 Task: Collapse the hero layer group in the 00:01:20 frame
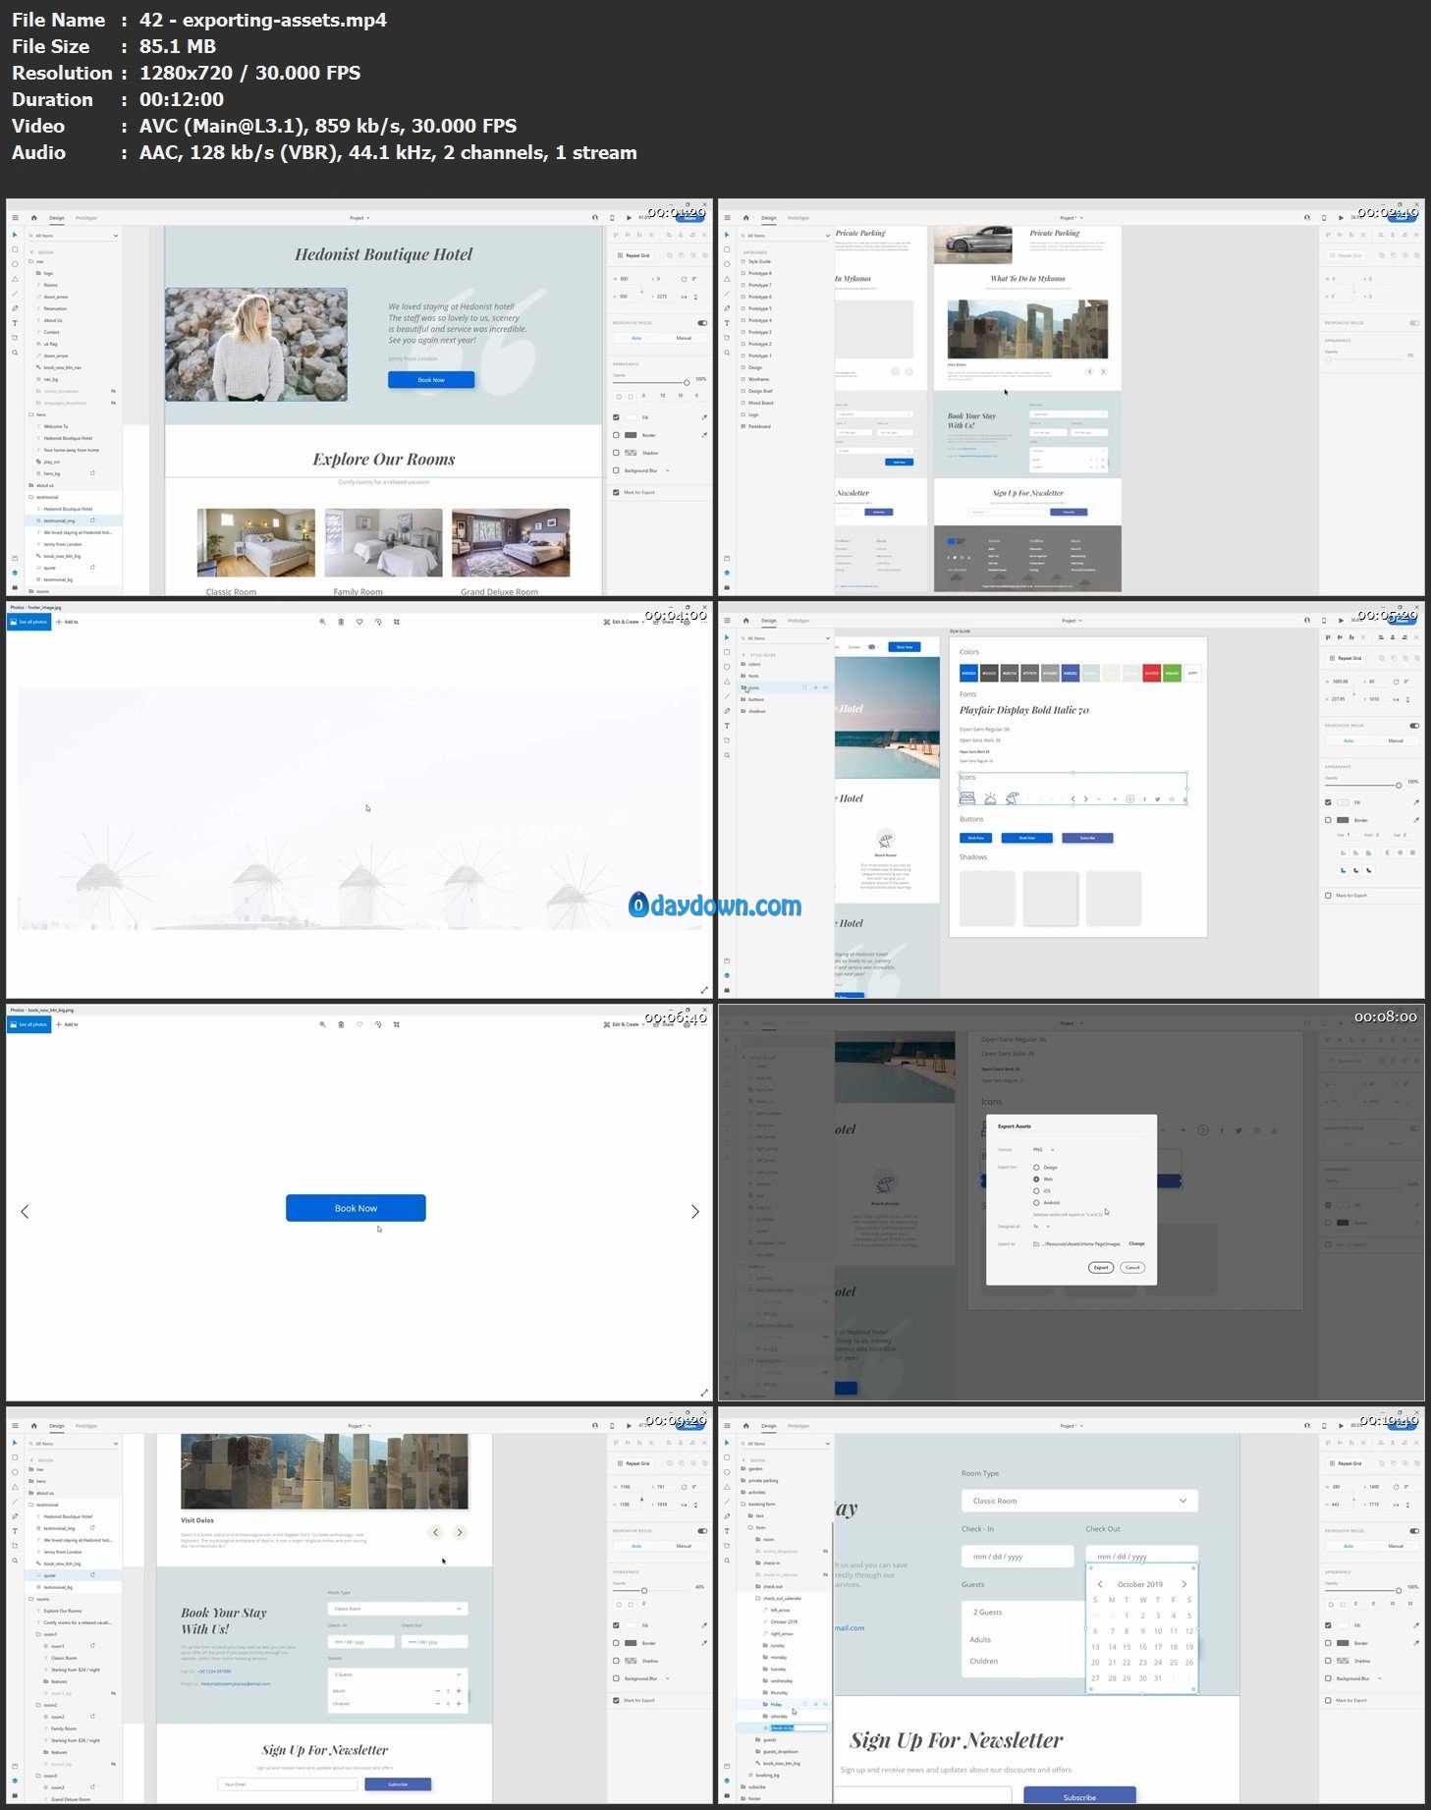30,415
